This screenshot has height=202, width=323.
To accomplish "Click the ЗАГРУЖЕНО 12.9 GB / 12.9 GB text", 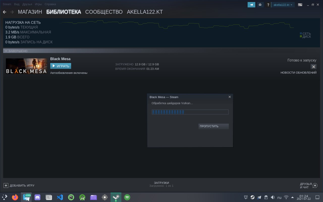I will (137, 64).
